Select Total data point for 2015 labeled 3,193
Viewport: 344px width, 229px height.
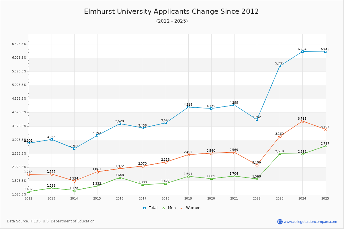(97, 135)
